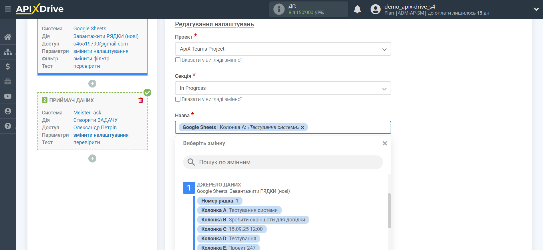Click the variable list scrollbar
The image size is (543, 250).
(389, 211)
